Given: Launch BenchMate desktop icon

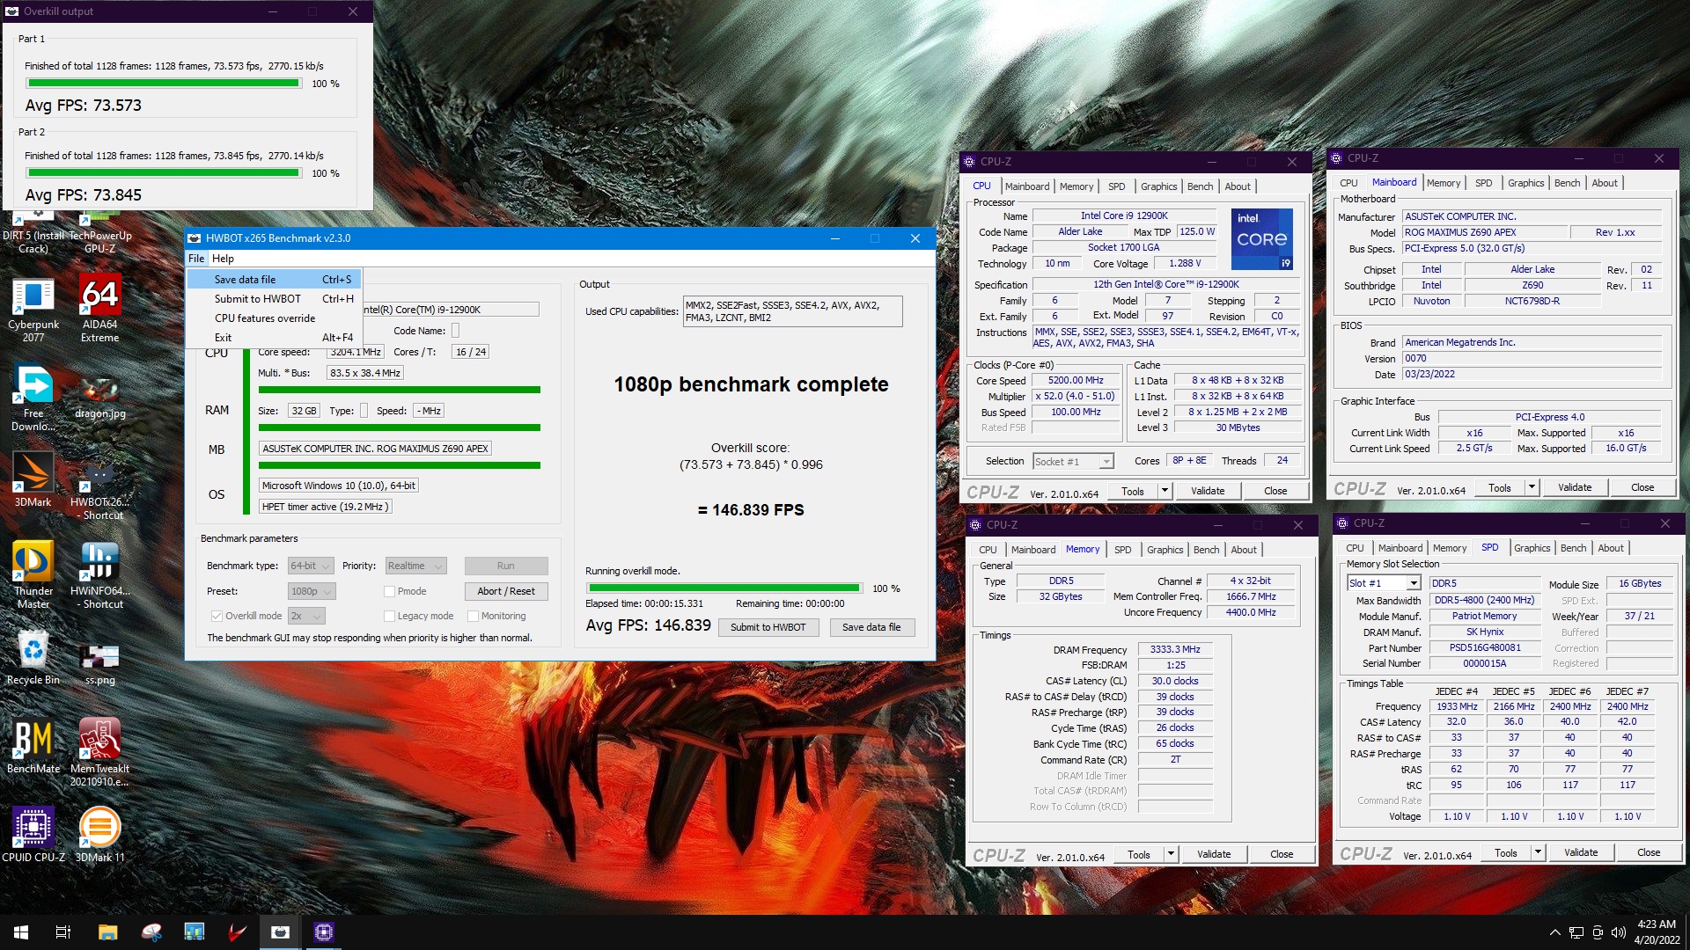Looking at the screenshot, I should (33, 746).
